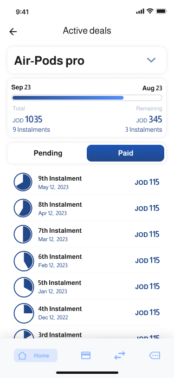Click the instalment progress bar
Screen dimensions: 174x378
[87, 98]
